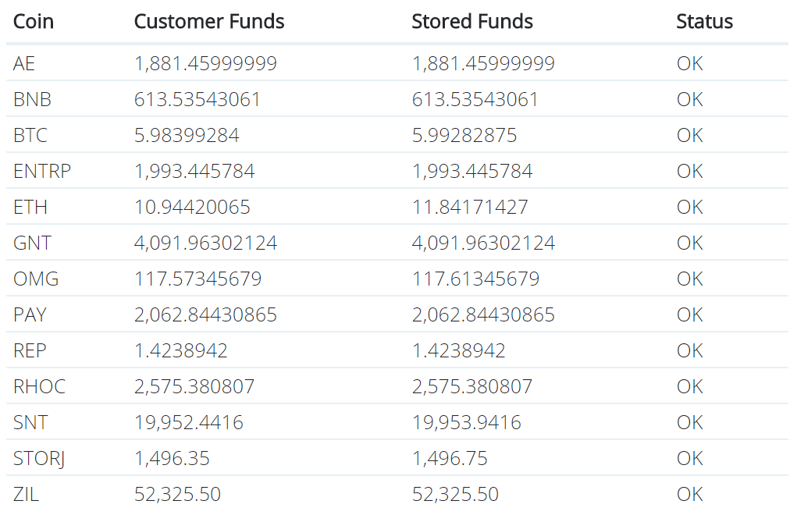Screen dimensions: 797x515
Task: Click SNT stored funds 19,953.9416
Action: pos(466,423)
